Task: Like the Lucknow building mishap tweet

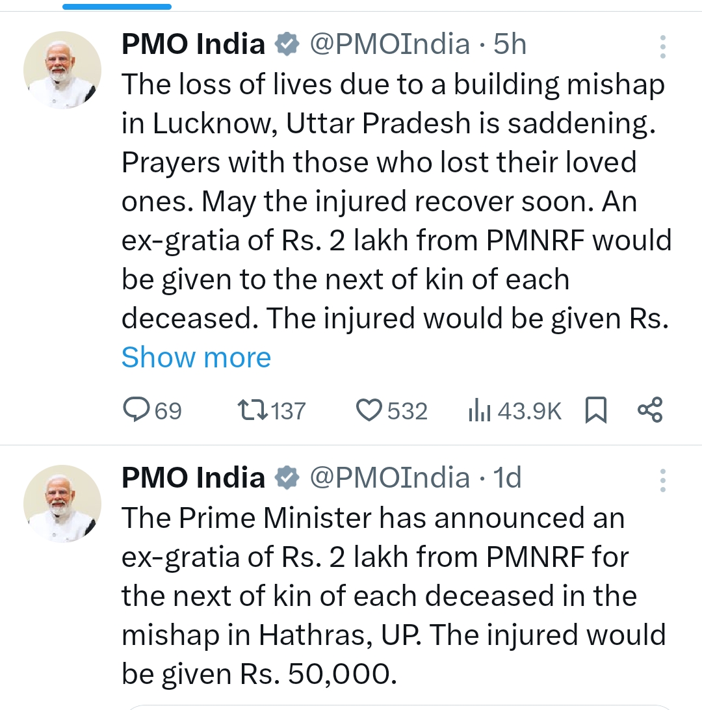Action: pos(369,410)
